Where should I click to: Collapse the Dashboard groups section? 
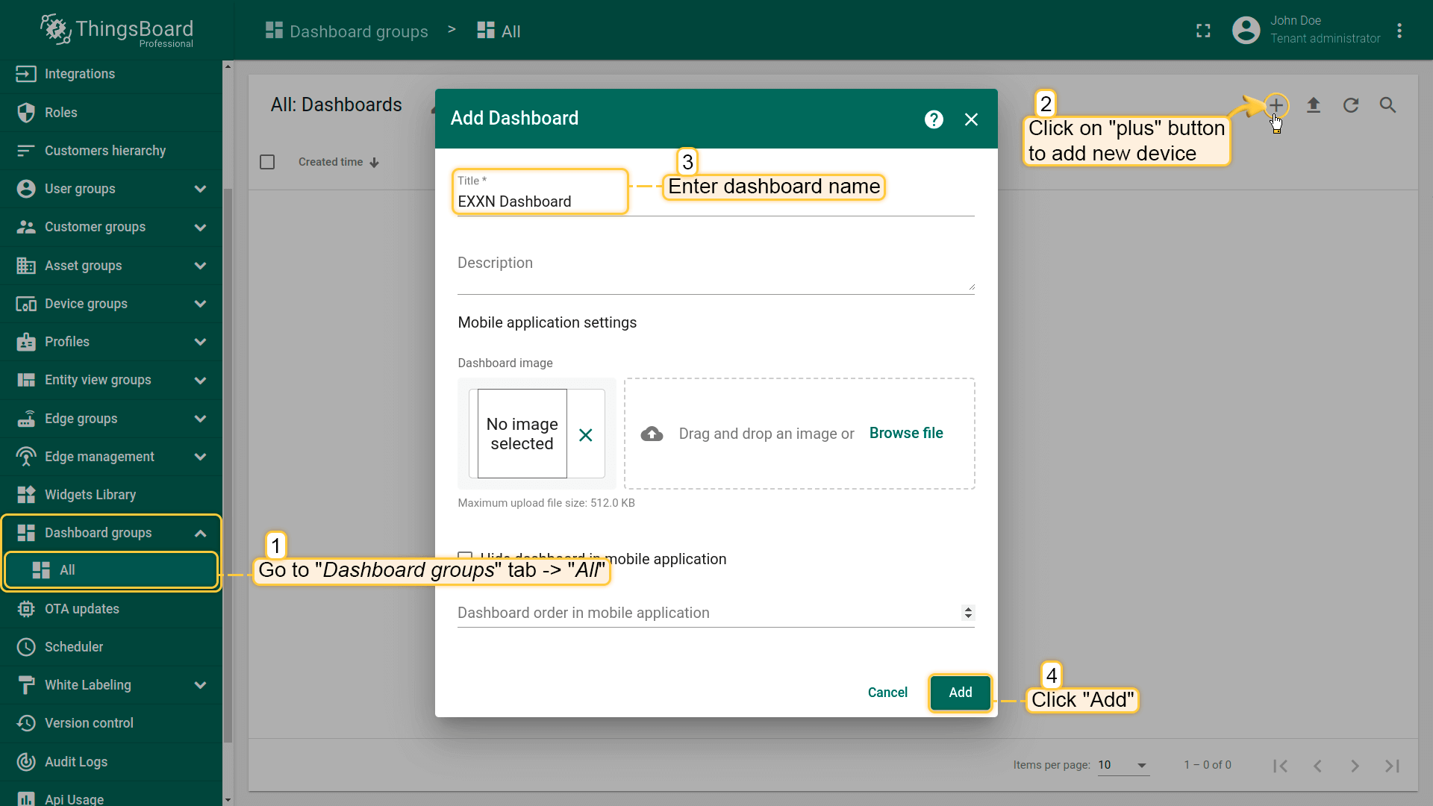(200, 533)
